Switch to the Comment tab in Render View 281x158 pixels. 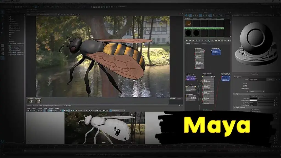pyautogui.click(x=172, y=98)
